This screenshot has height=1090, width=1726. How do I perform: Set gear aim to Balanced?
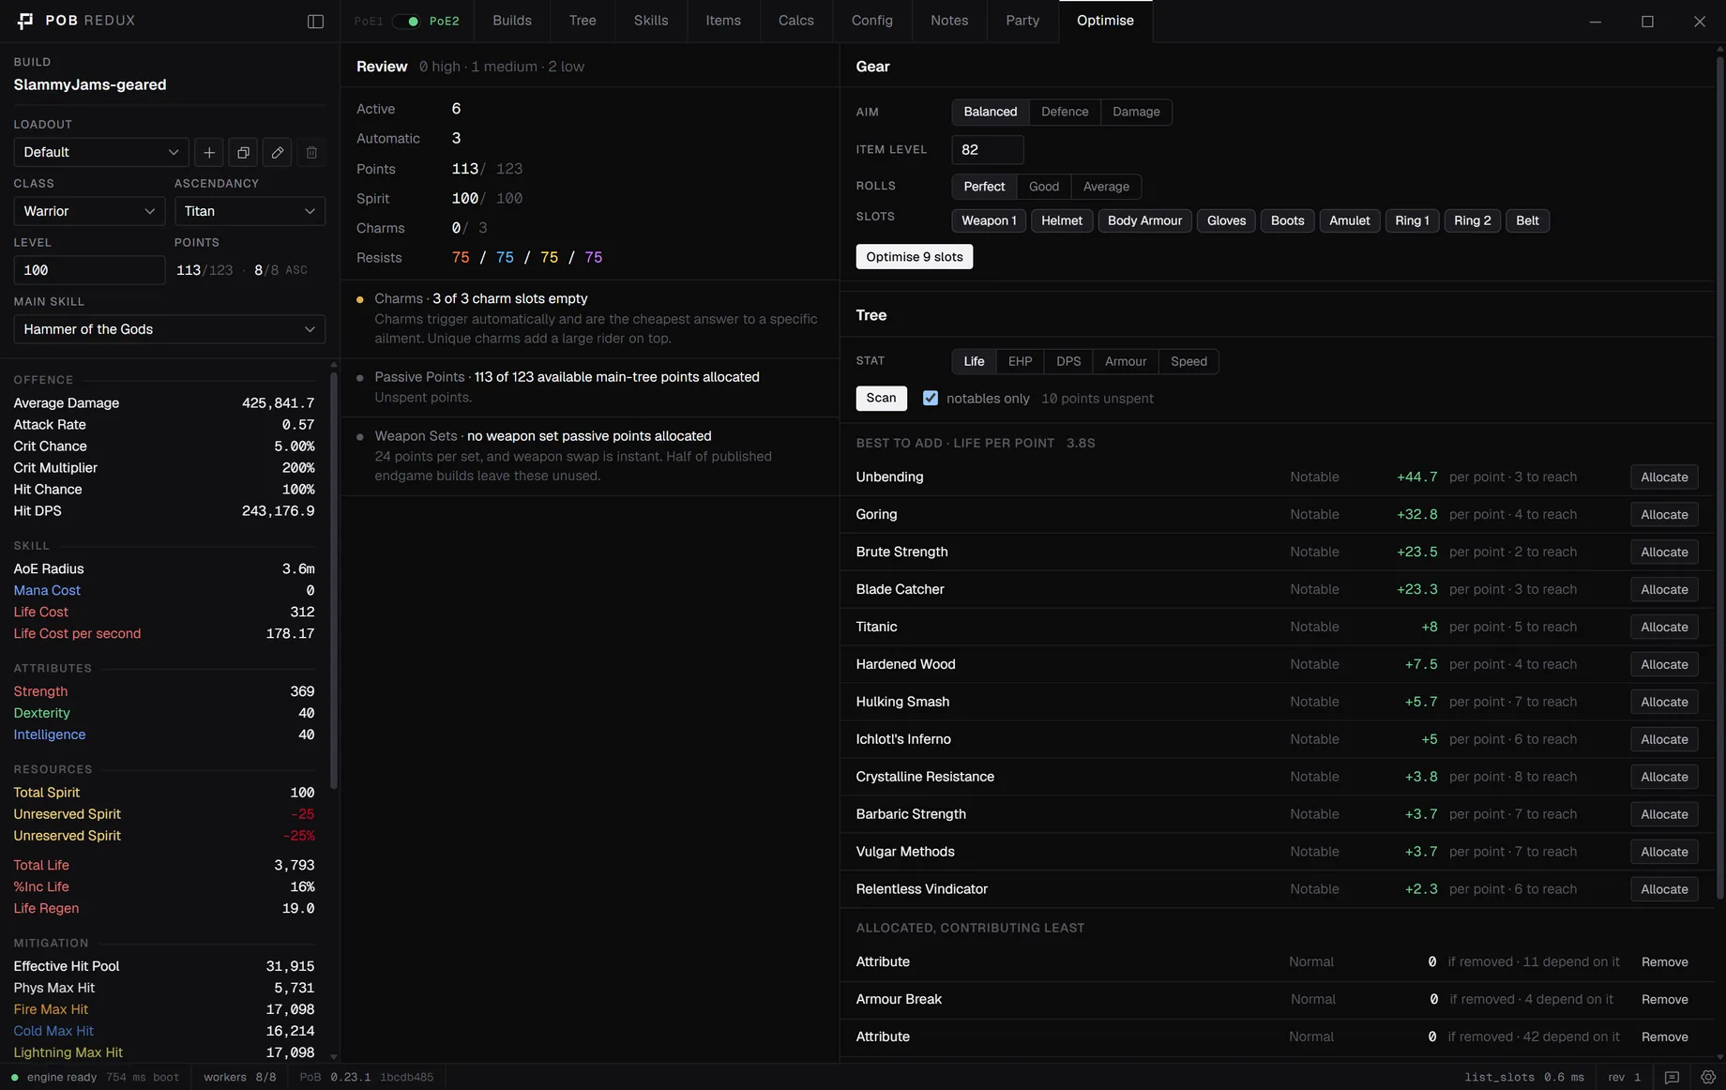[x=990, y=112]
